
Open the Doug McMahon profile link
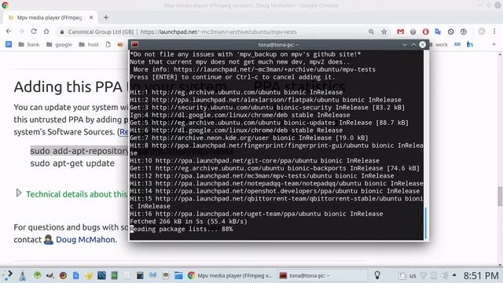[x=86, y=240]
